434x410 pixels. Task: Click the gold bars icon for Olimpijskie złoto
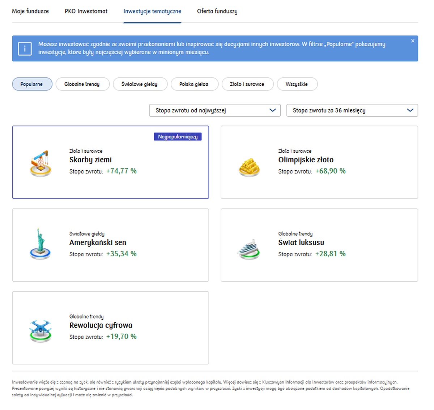point(249,167)
